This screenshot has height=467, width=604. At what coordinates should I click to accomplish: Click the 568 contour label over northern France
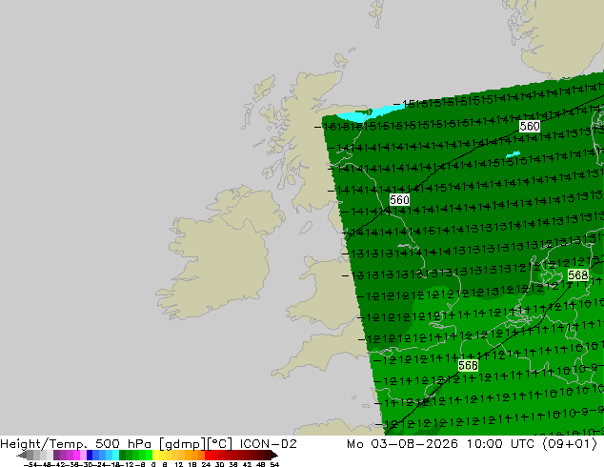pos(468,365)
